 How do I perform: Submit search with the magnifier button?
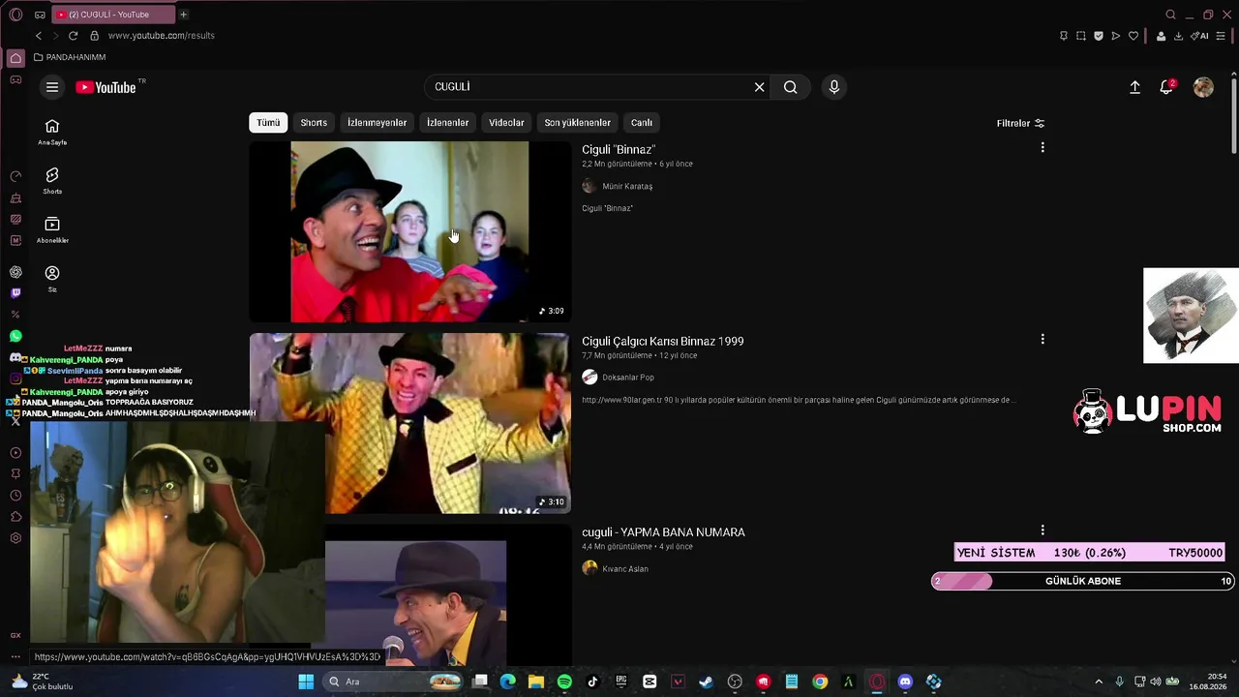[x=791, y=87]
